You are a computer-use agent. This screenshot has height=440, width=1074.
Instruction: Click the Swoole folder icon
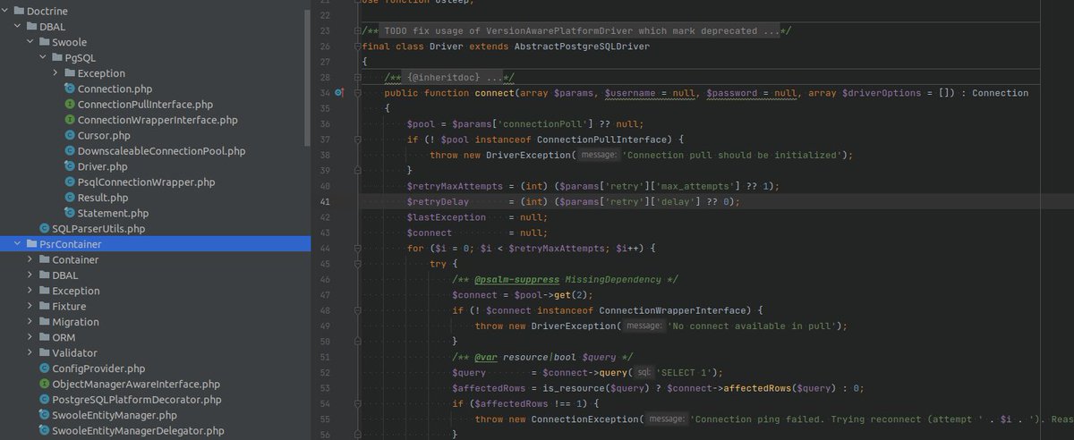coord(46,42)
